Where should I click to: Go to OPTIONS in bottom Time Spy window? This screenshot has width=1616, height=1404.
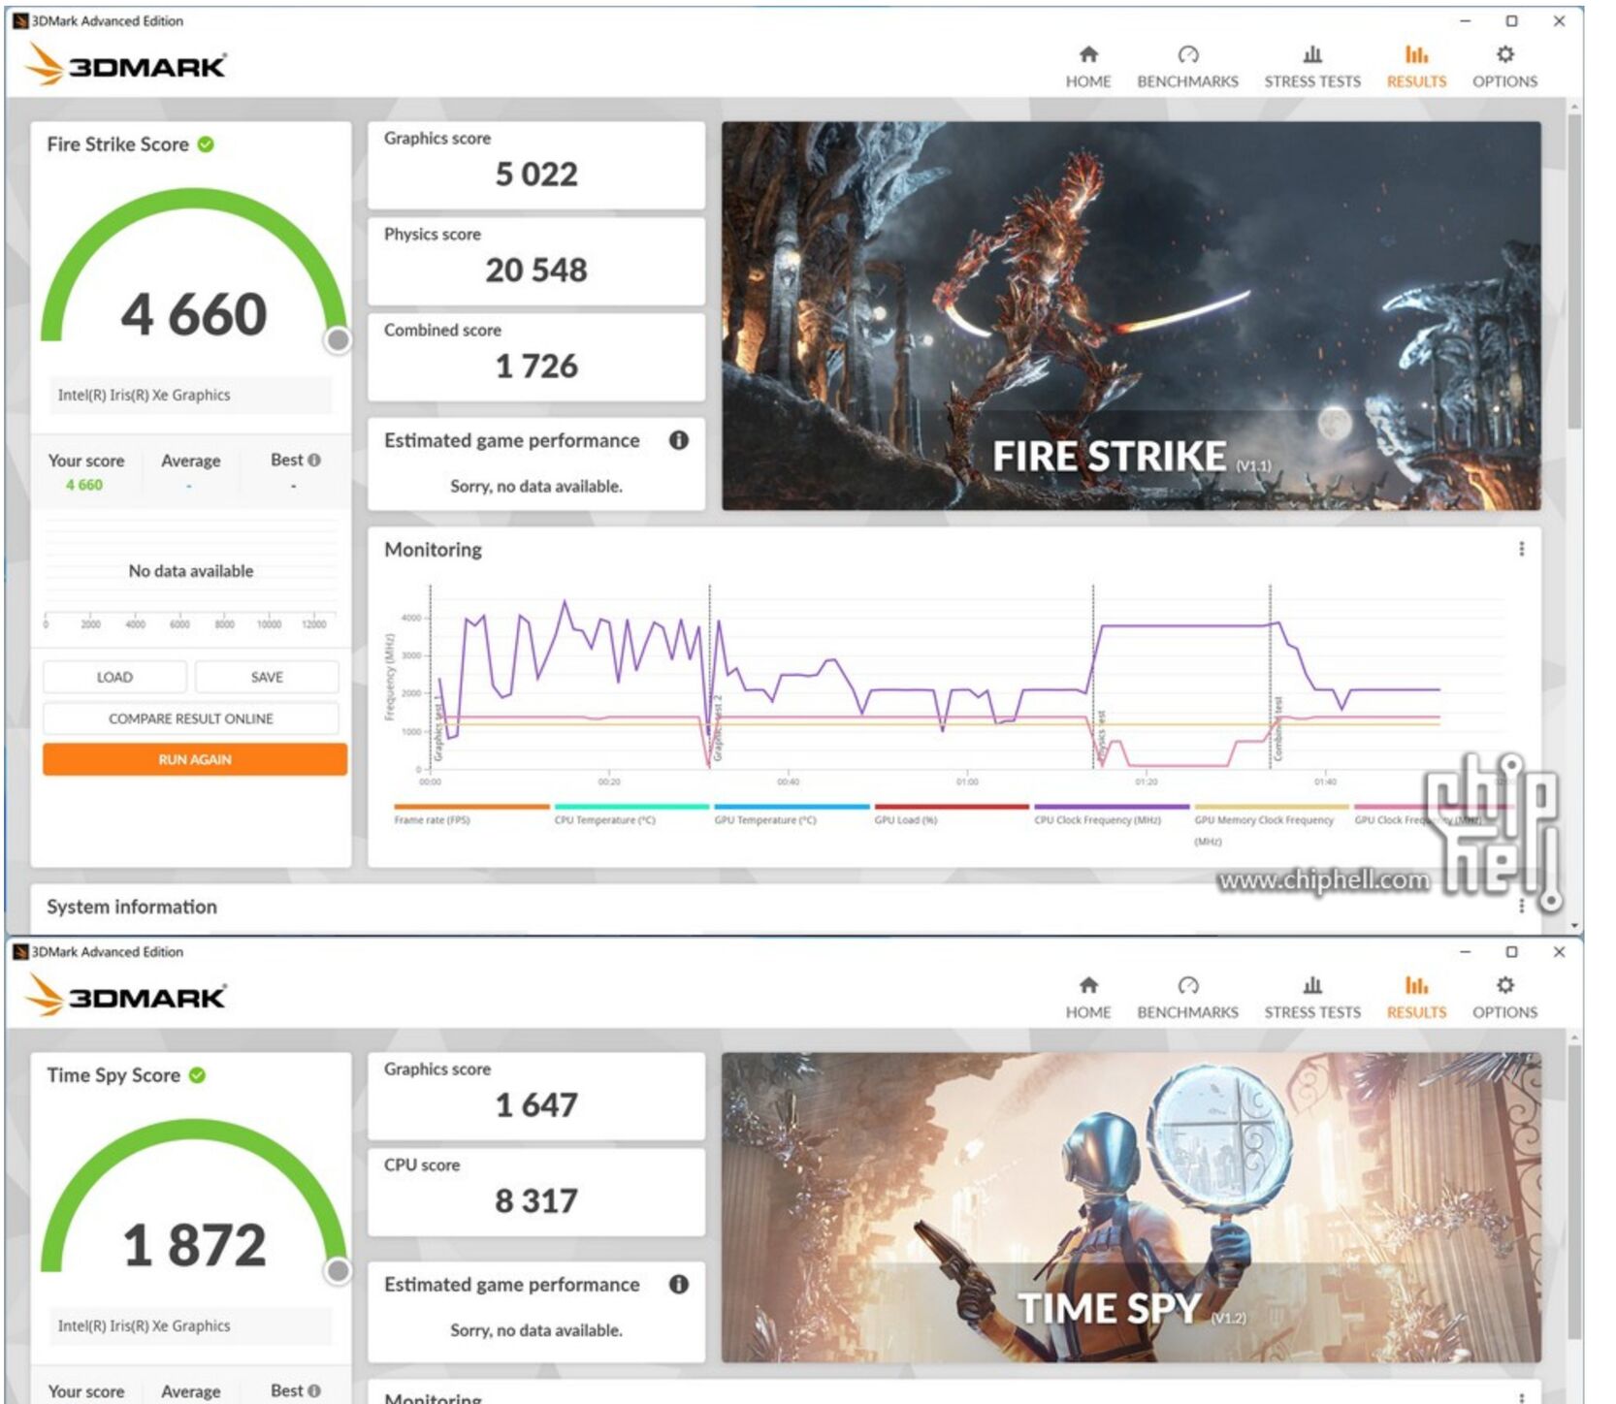[1504, 998]
